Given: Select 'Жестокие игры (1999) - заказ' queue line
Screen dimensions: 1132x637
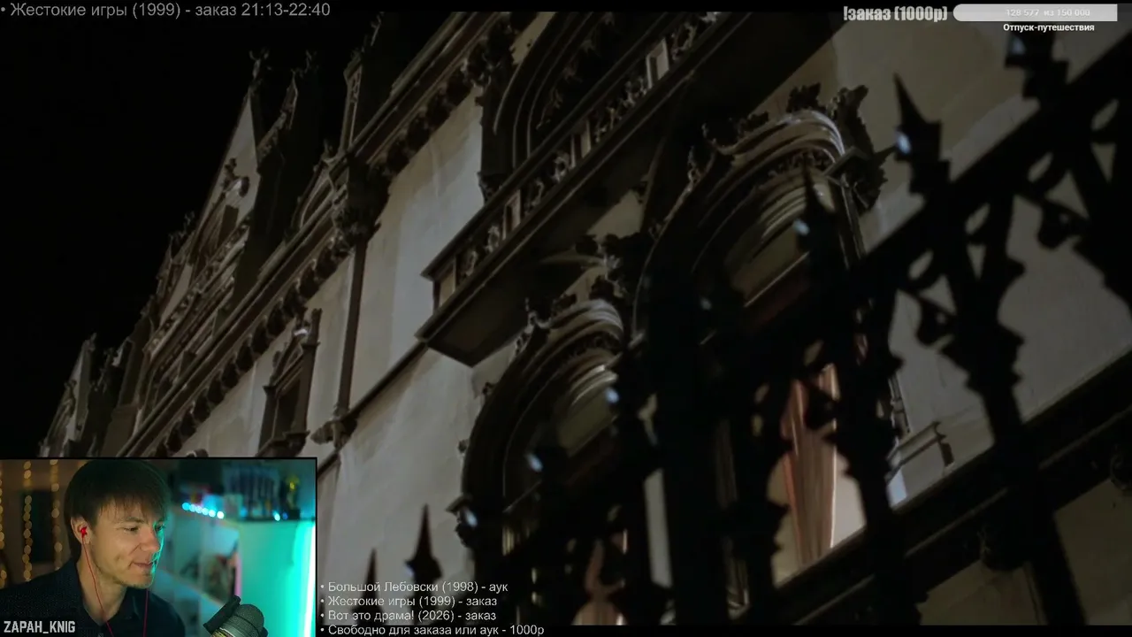Looking at the screenshot, I should [408, 601].
